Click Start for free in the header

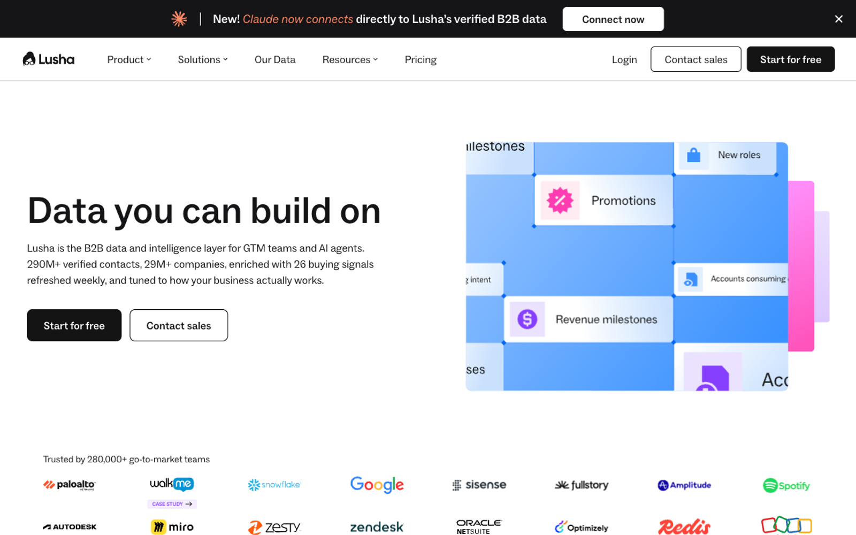coord(791,59)
